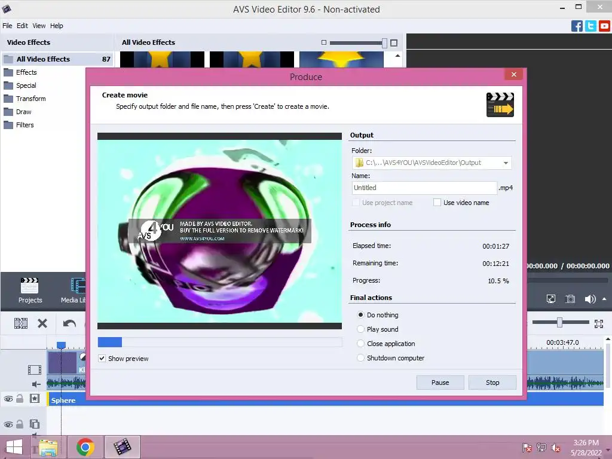This screenshot has height=459, width=612.
Task: Open the Twitter icon in the header
Action: click(x=590, y=26)
